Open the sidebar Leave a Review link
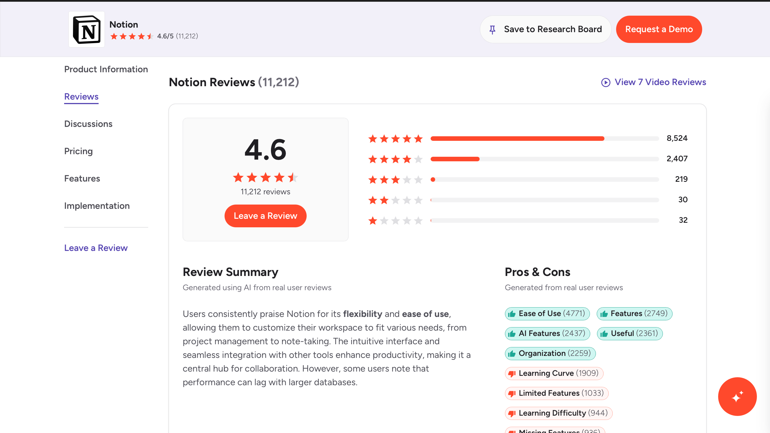Viewport: 770px width, 433px height. [96, 248]
